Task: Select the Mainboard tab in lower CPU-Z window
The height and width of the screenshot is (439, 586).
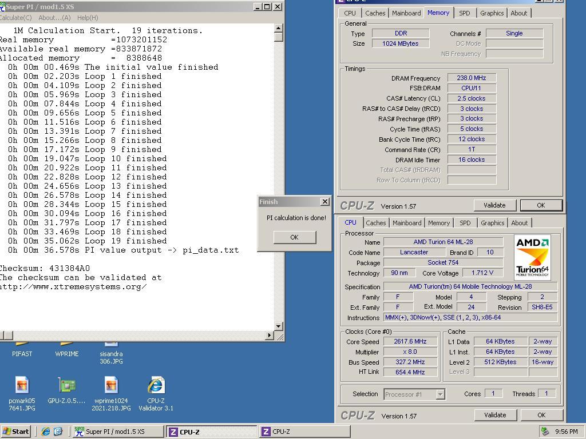Action: point(407,223)
